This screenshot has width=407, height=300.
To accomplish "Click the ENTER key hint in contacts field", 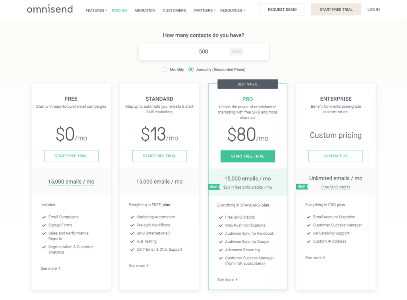I will point(236,52).
